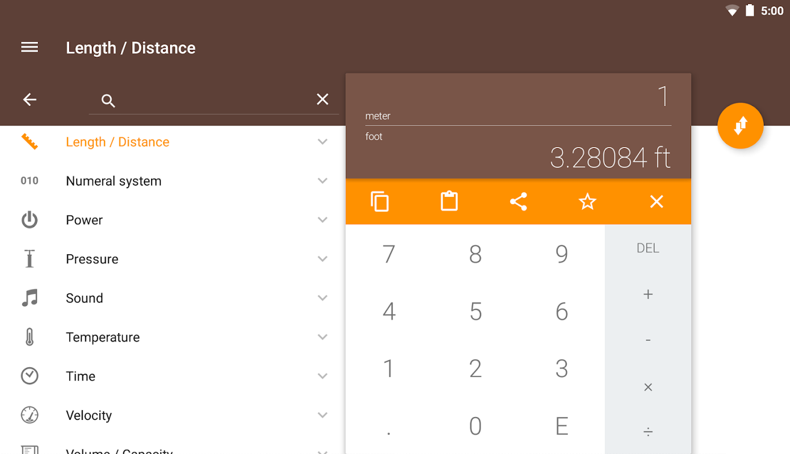Viewport: 790px width, 454px height.
Task: Add conversion to favorites star
Action: click(587, 201)
